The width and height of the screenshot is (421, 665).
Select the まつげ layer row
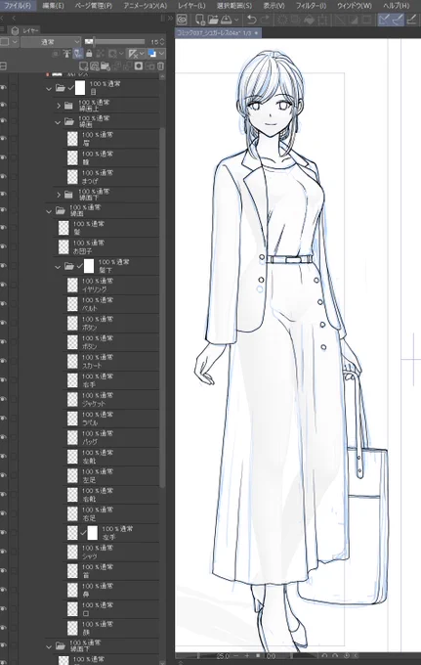(x=112, y=177)
